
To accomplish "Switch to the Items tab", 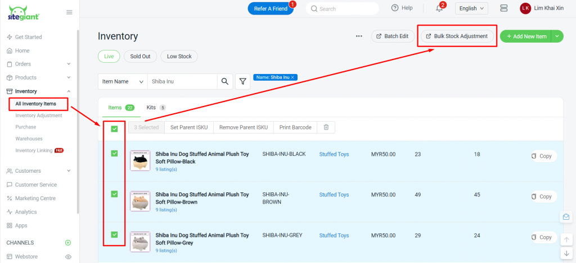I will [121, 107].
